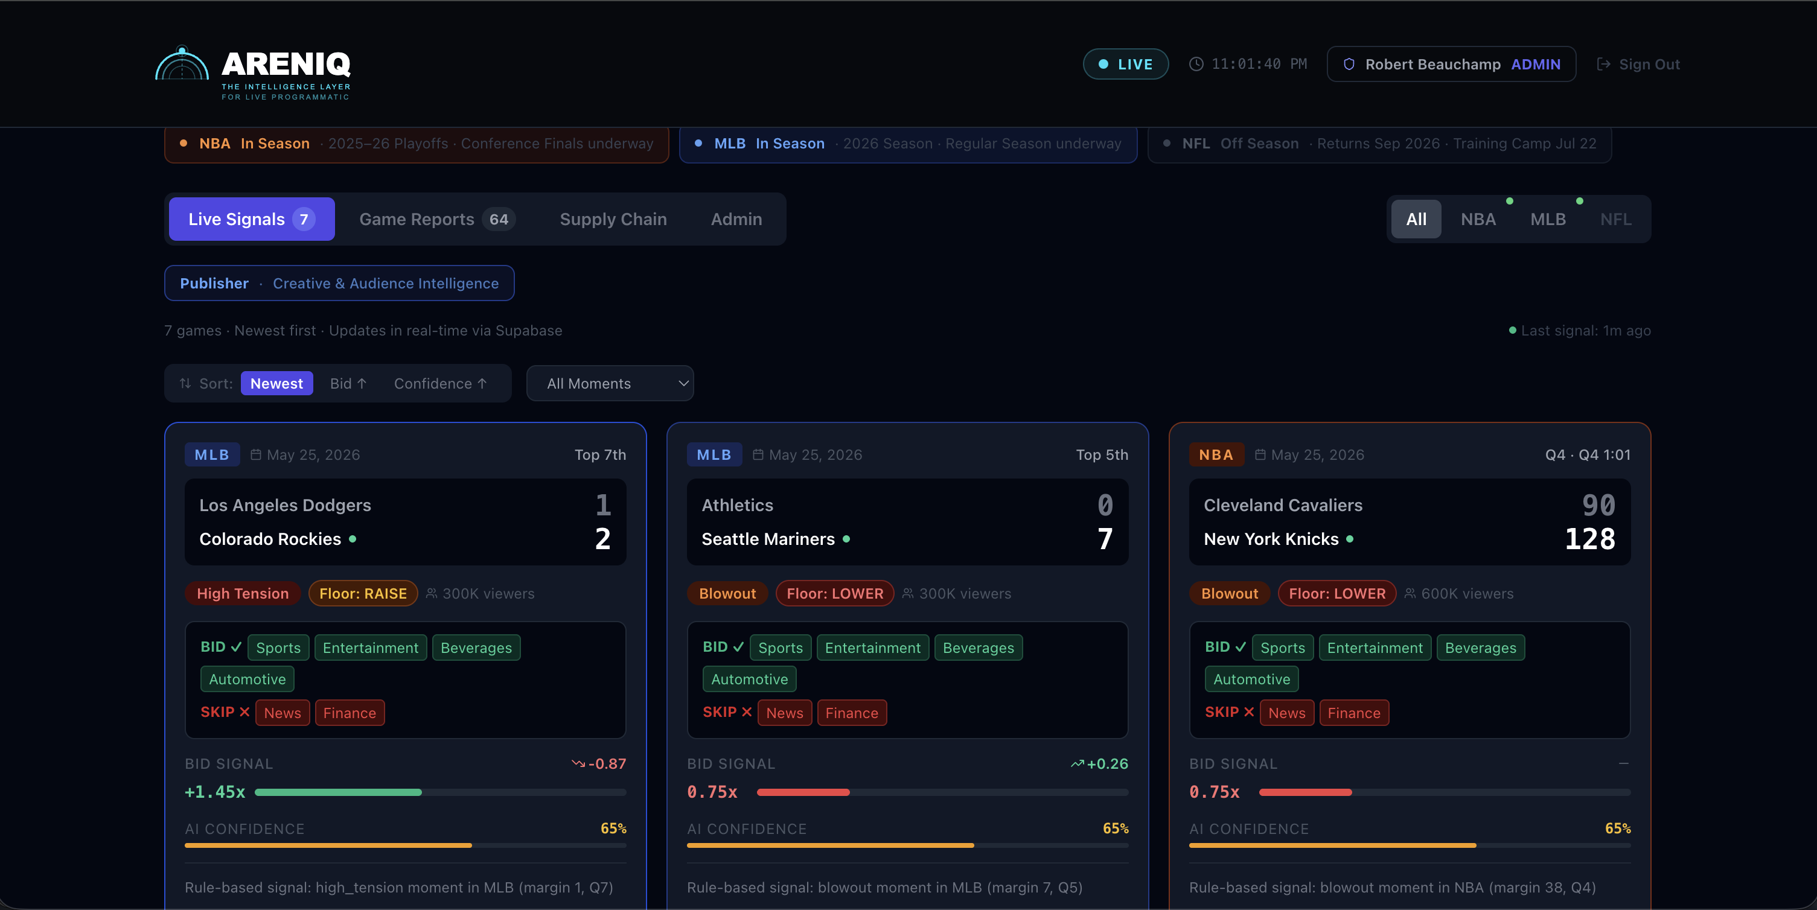Click the viewers icon in the Dodgers card
Screen dimensions: 1817x910
432,594
